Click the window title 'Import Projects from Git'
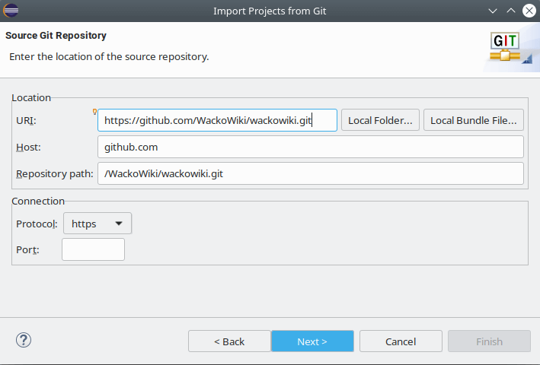The width and height of the screenshot is (540, 365). click(270, 11)
